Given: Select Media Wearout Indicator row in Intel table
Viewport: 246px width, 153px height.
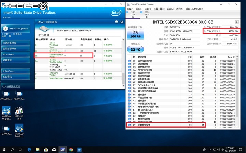Looking at the screenshot, I should [x=78, y=56].
